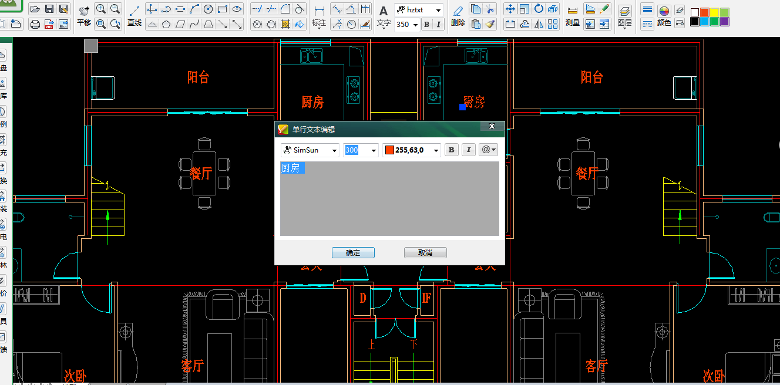Click the Zoom Window magnifier icon
This screenshot has width=780, height=385.
click(x=101, y=24)
